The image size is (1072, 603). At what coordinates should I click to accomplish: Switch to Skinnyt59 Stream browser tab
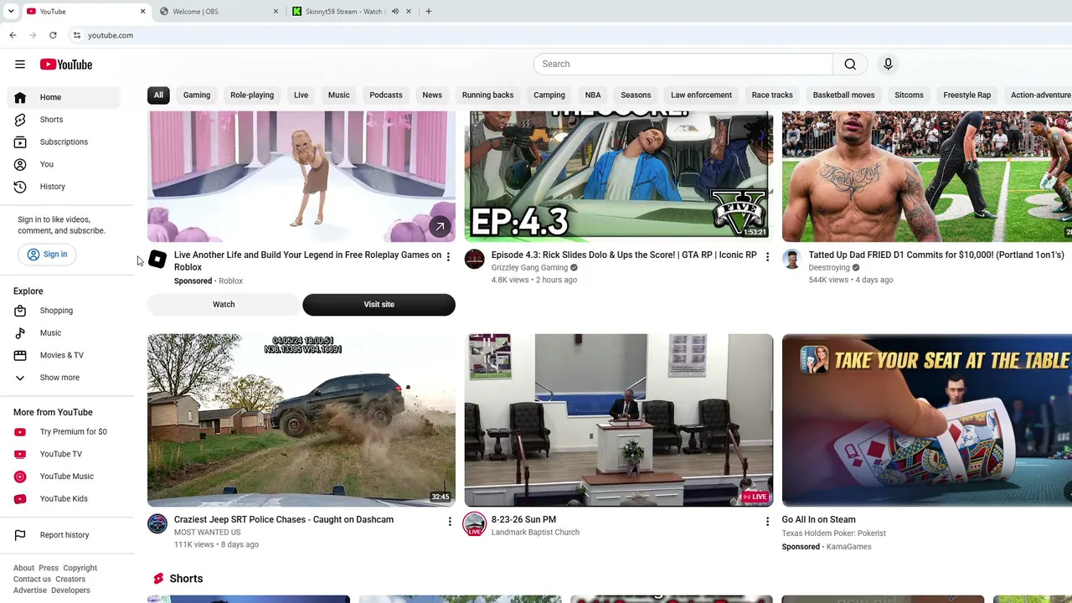click(x=343, y=12)
